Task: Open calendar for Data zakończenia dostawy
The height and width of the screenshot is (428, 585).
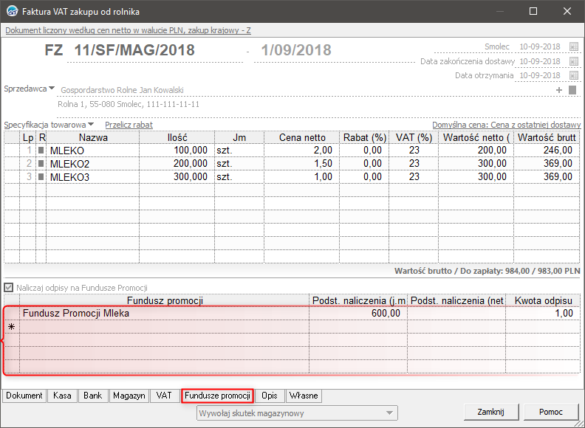Action: pos(573,61)
